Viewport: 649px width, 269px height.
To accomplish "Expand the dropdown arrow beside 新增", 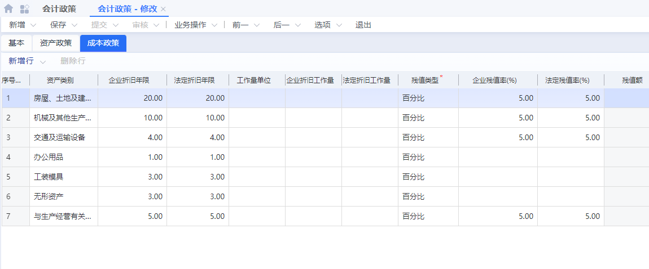I will click(33, 25).
